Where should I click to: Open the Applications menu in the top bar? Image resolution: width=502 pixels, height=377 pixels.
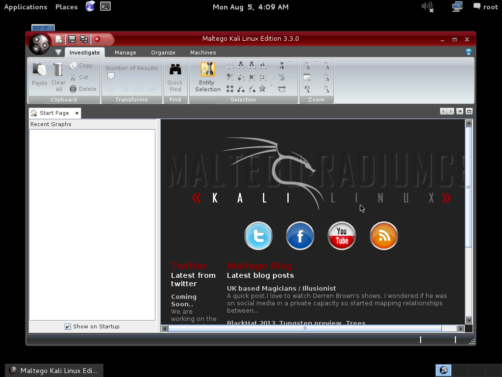point(25,7)
